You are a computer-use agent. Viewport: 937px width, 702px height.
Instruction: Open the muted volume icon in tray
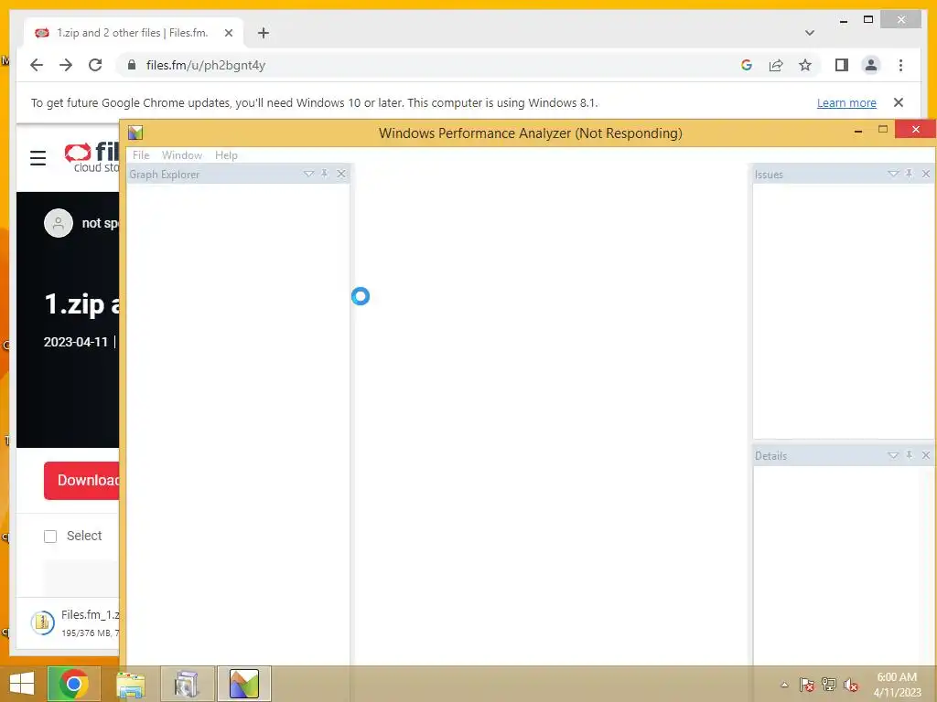coord(851,685)
